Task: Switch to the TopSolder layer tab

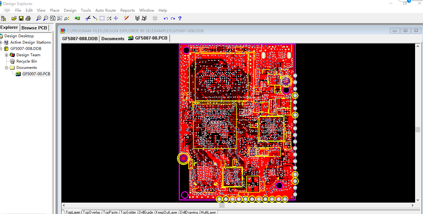Action: (x=128, y=212)
